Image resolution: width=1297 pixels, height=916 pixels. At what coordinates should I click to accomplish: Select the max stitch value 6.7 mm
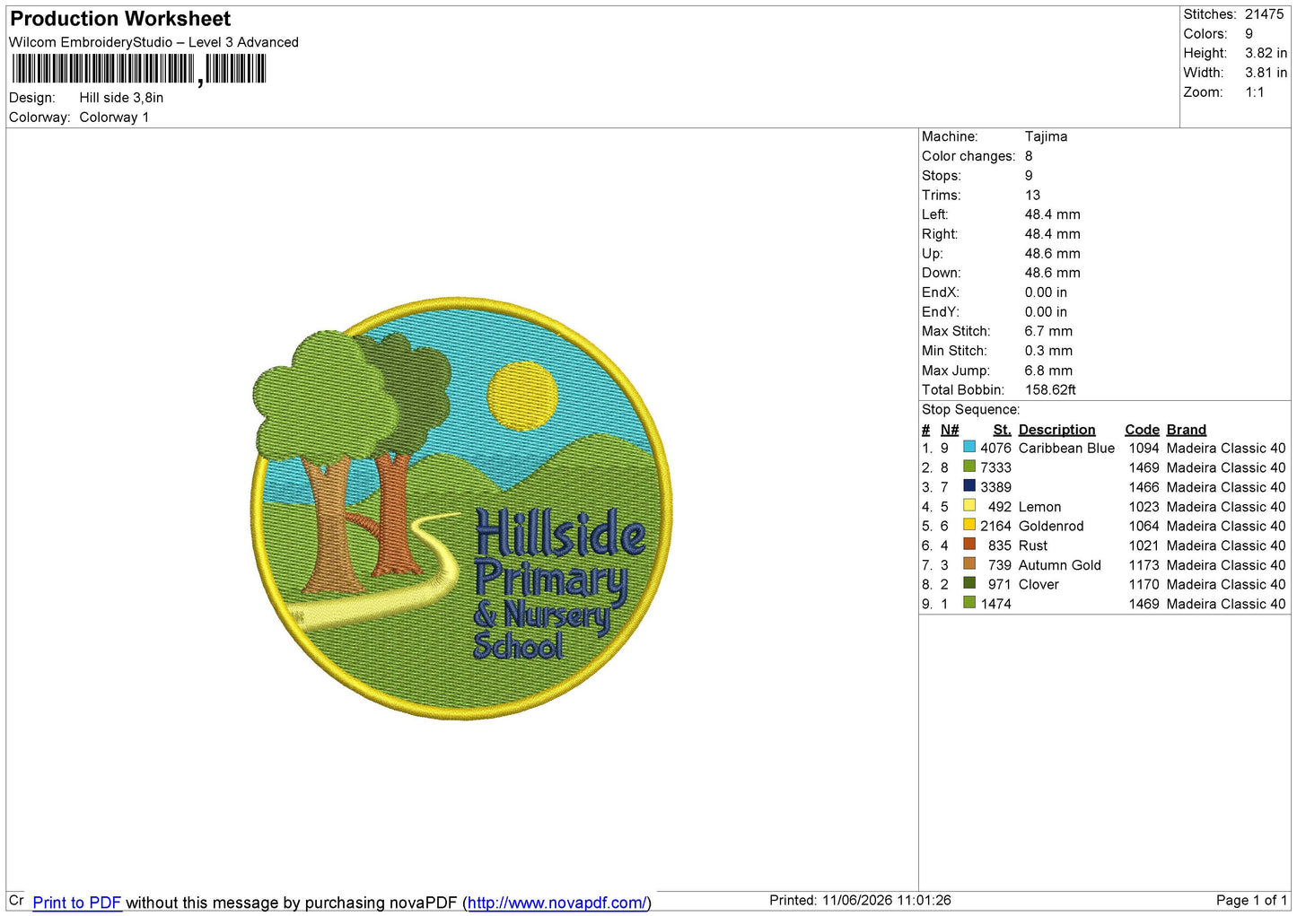pos(1048,331)
